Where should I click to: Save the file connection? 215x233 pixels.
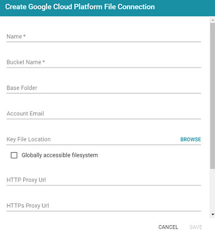[196, 227]
